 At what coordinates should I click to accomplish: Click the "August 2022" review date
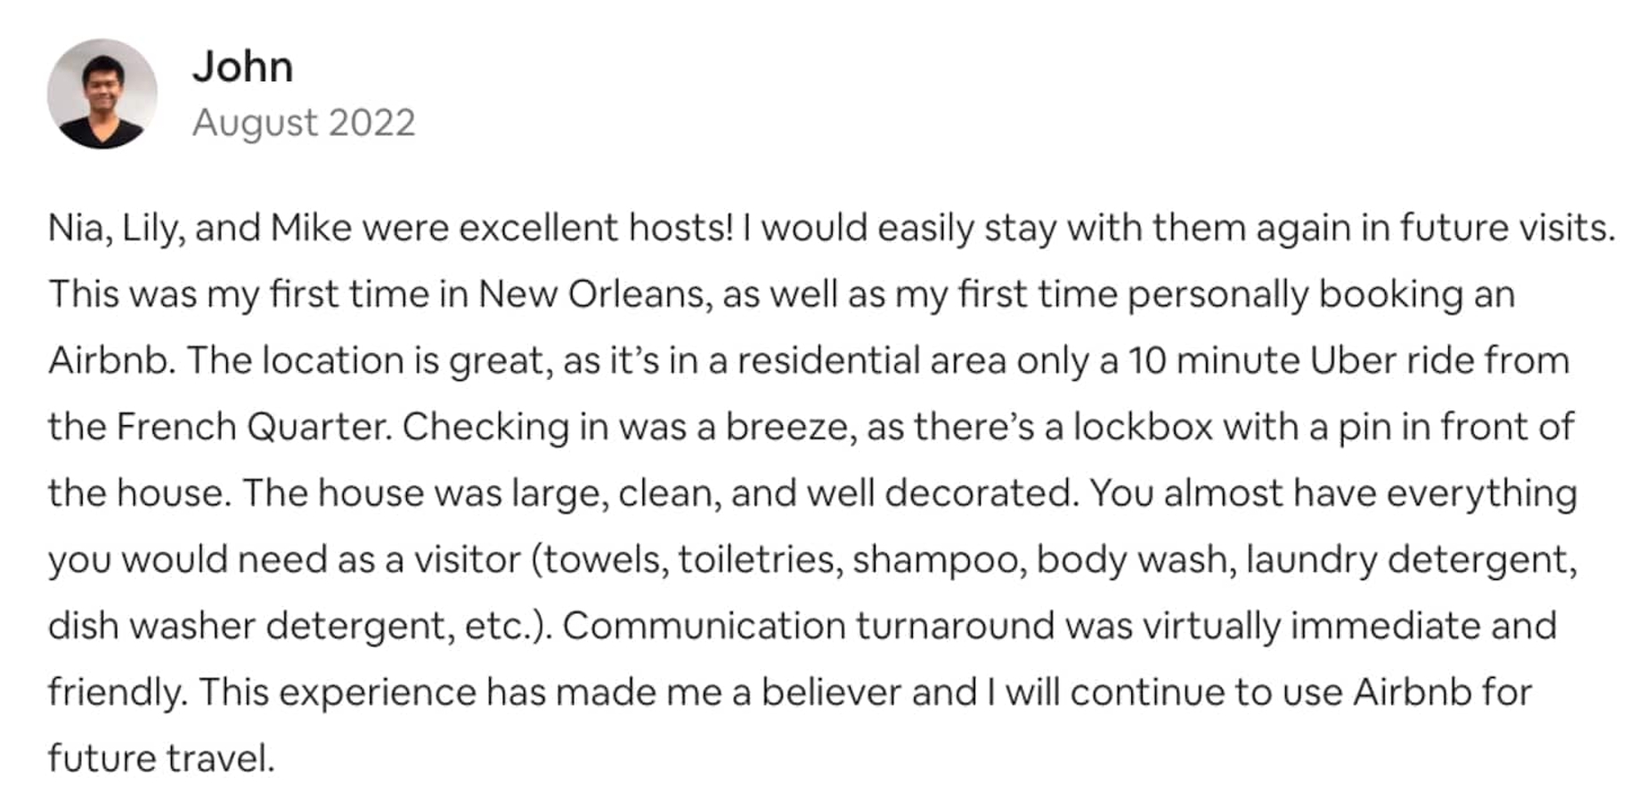click(304, 123)
